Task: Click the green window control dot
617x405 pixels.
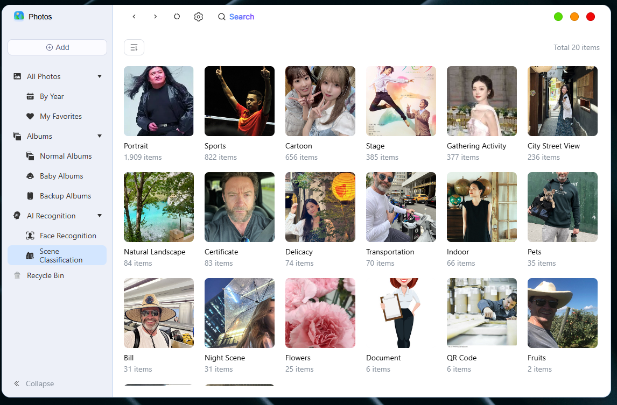Action: 558,17
